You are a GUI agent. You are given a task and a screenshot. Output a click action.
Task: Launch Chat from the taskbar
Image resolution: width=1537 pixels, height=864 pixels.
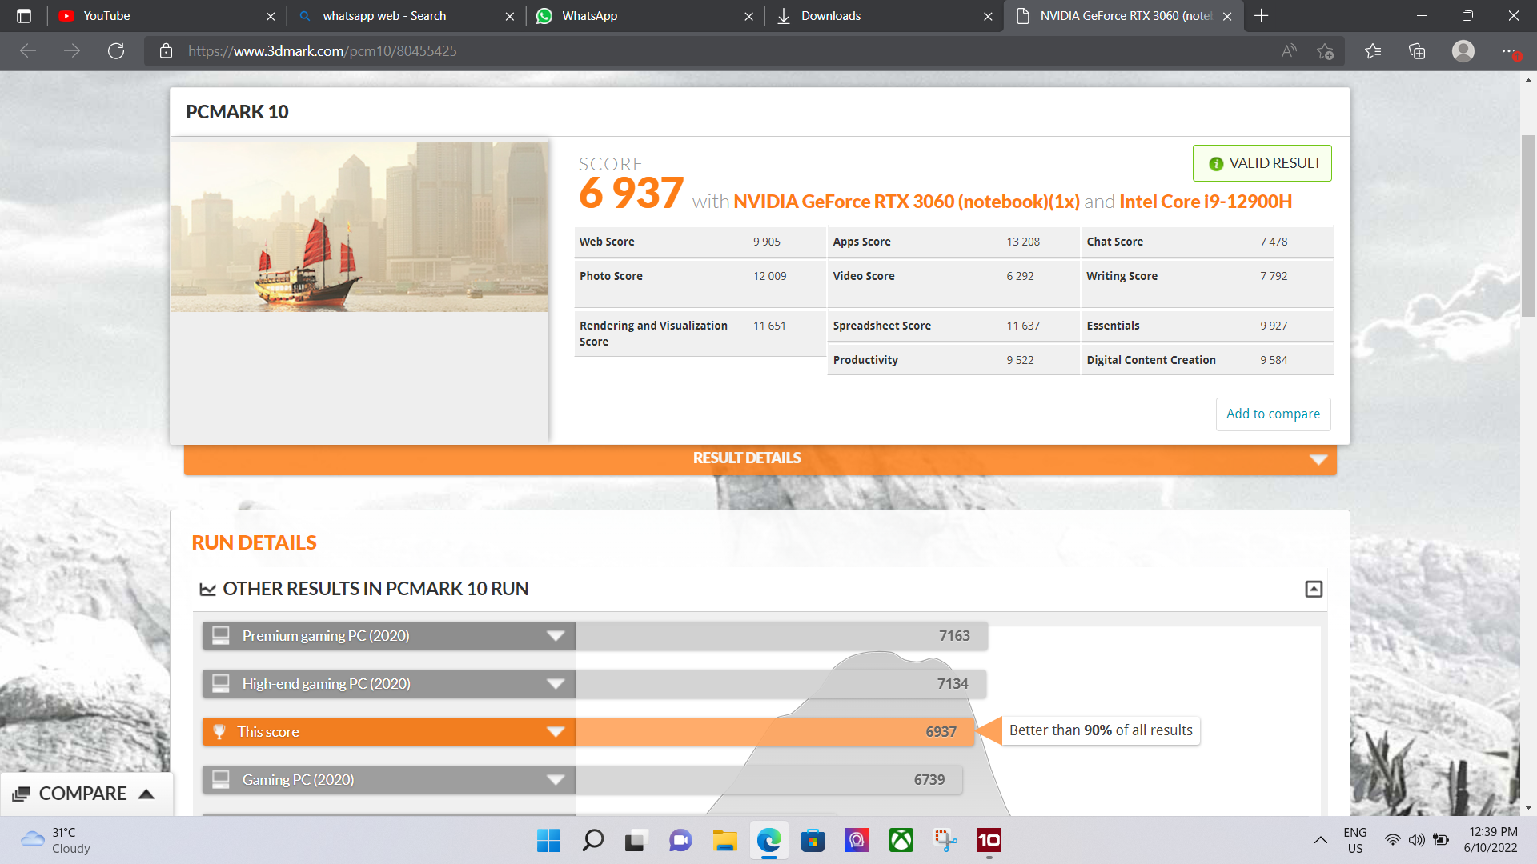[x=680, y=840]
